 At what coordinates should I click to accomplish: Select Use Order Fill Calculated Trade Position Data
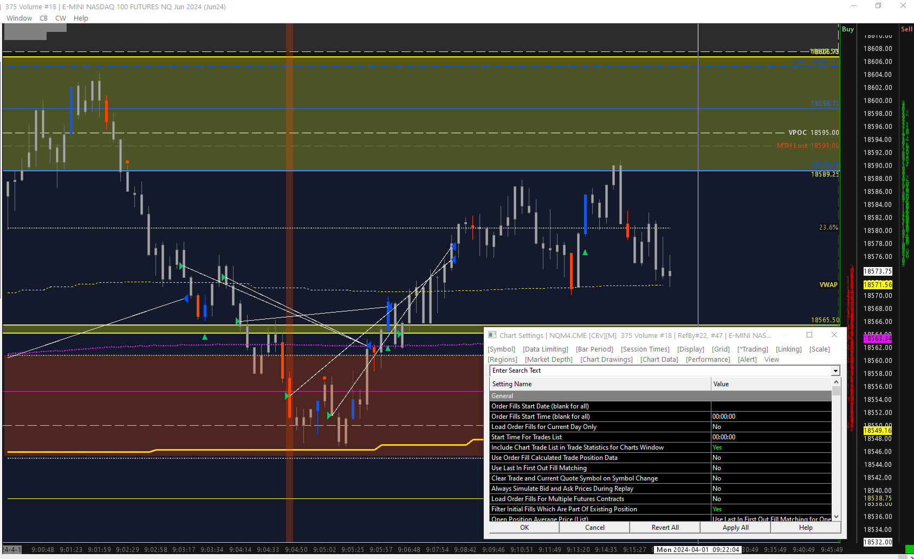tap(660, 458)
